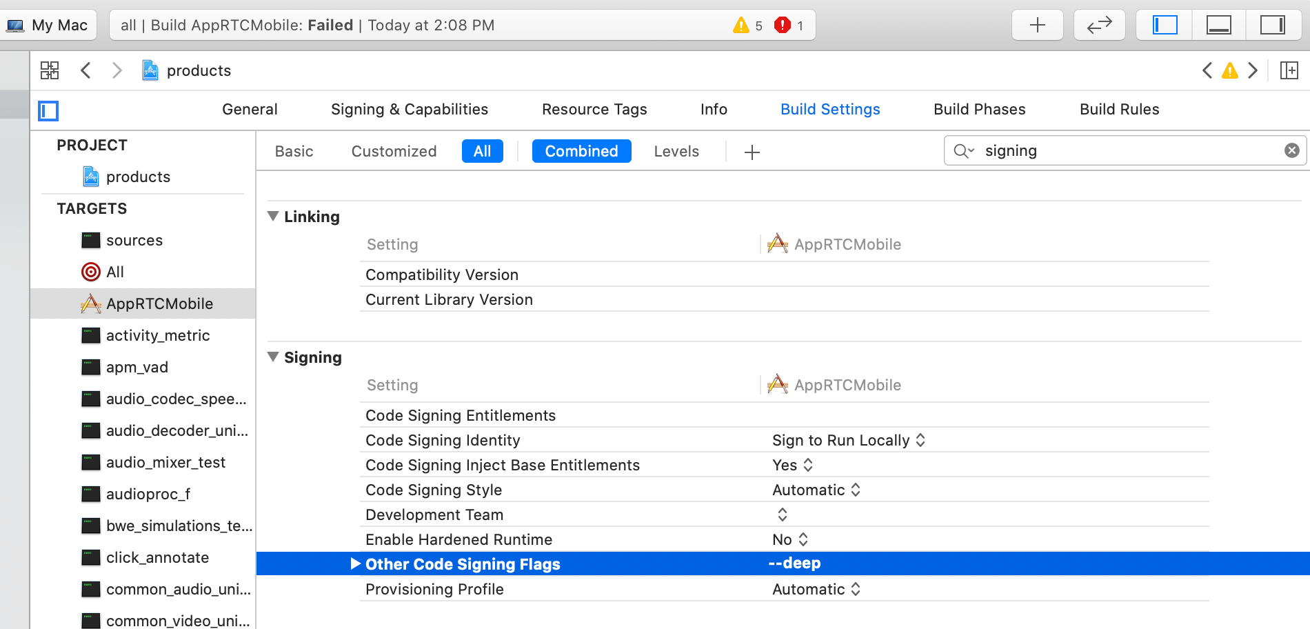Change the Enable Hardened Runtime value

(790, 539)
